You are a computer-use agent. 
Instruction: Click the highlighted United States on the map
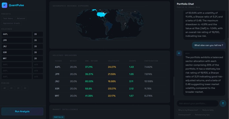coord(101,15)
